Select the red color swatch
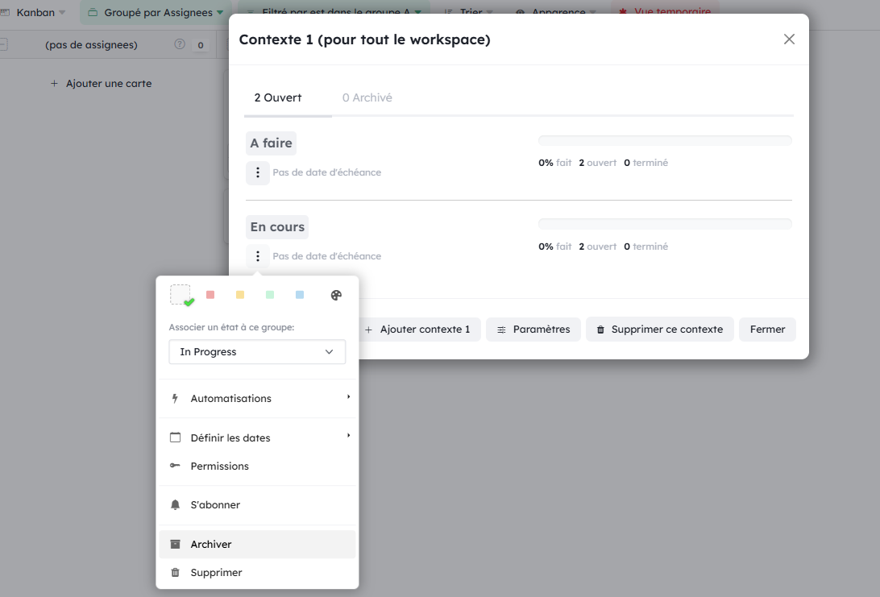The height and width of the screenshot is (597, 880). (210, 295)
